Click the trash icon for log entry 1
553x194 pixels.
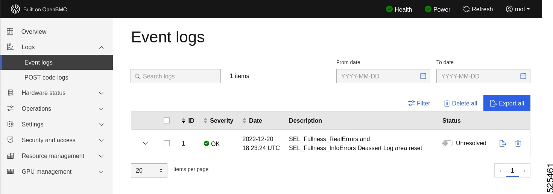(518, 143)
